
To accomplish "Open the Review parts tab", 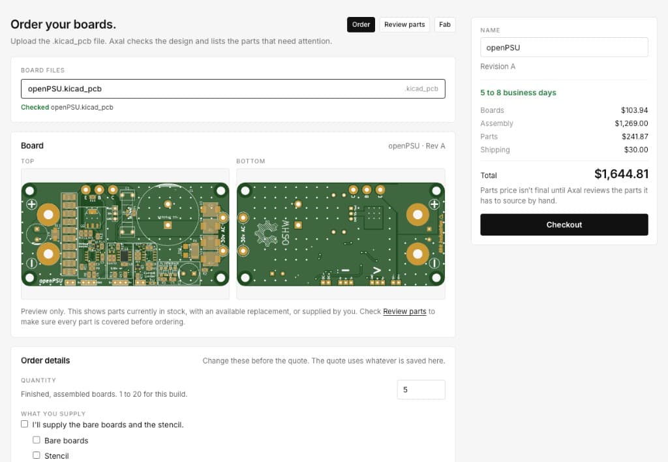I will coord(404,25).
